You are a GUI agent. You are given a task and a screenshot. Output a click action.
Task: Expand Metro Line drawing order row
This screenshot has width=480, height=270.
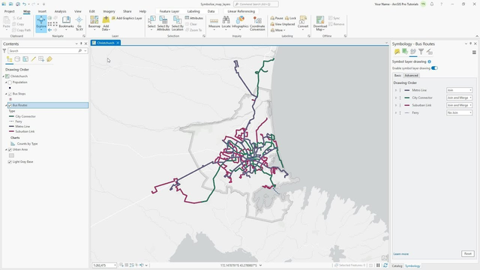pos(396,90)
